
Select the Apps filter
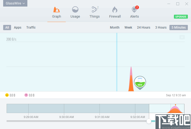(x=18, y=28)
